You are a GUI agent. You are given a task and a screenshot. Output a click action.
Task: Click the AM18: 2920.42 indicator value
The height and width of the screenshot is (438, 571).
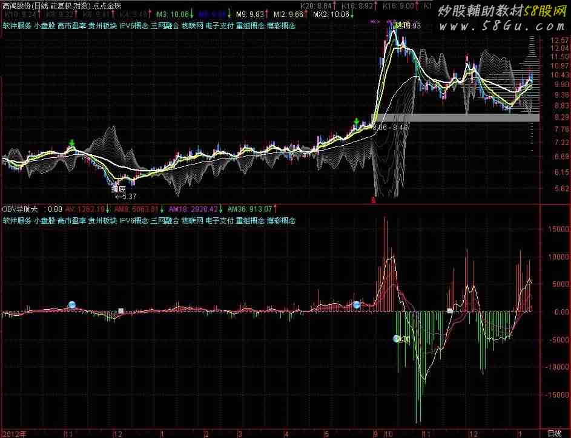click(x=193, y=209)
